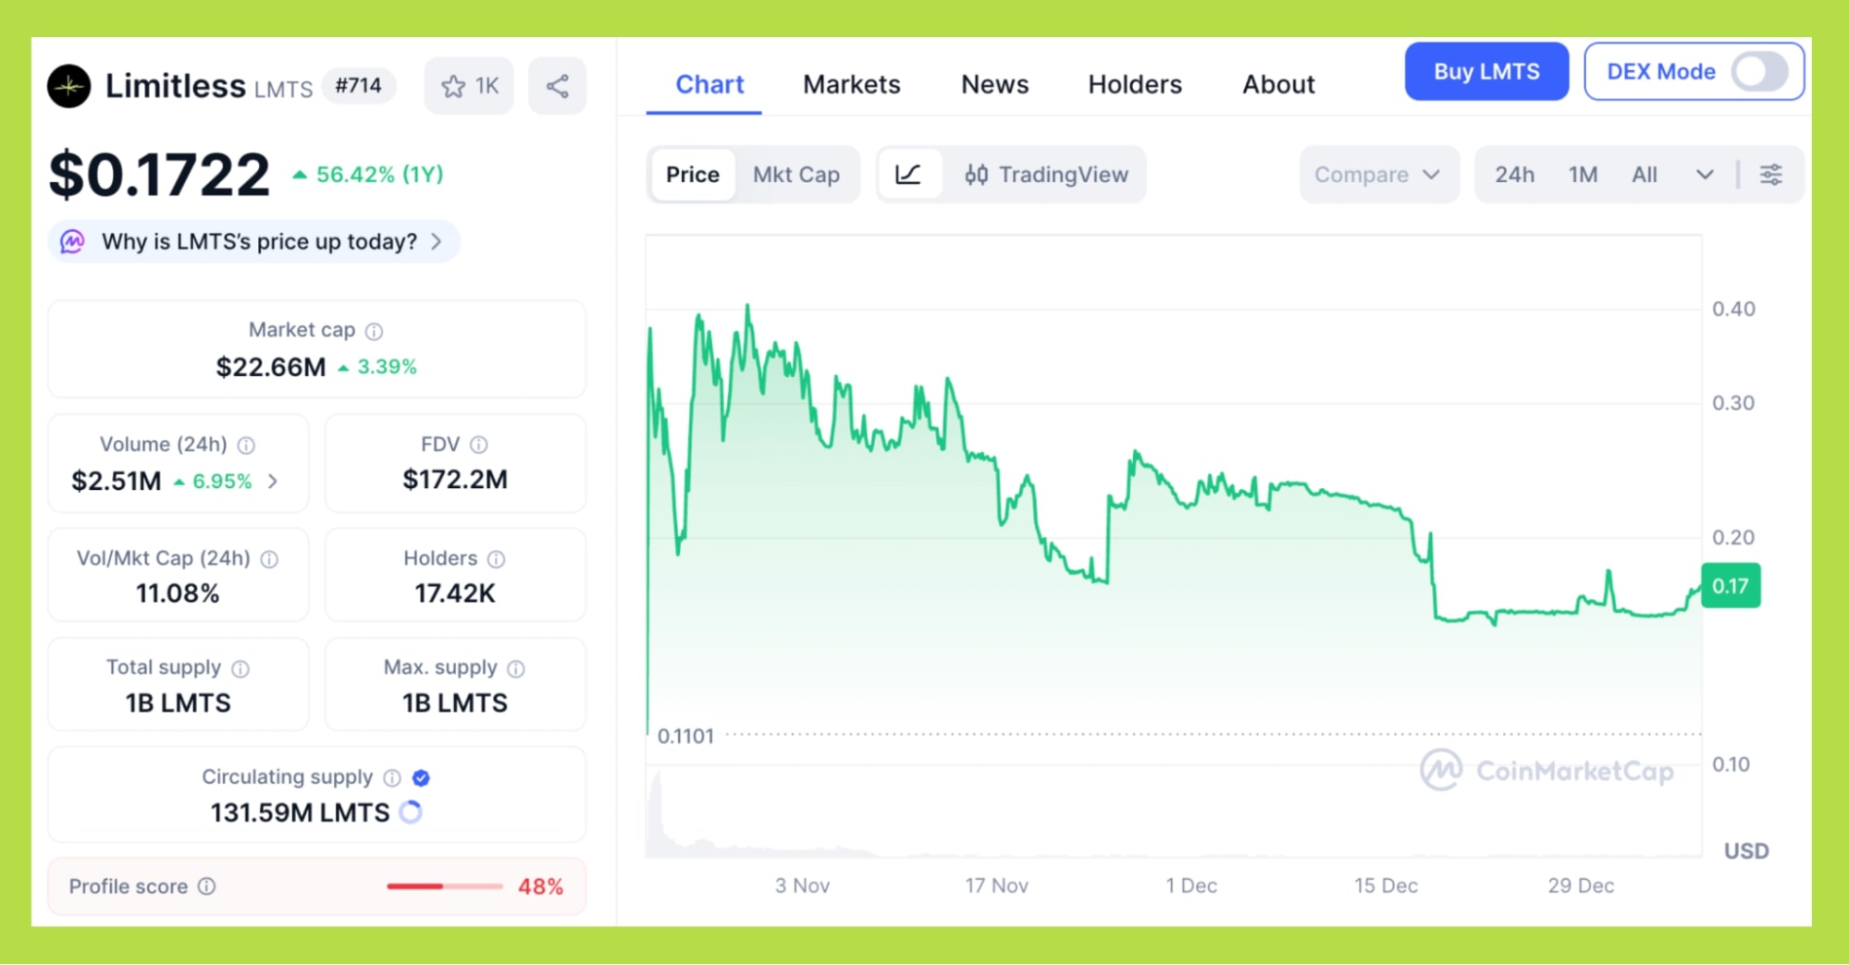Expand the time range chevron dropdown
The height and width of the screenshot is (965, 1849).
1705,175
